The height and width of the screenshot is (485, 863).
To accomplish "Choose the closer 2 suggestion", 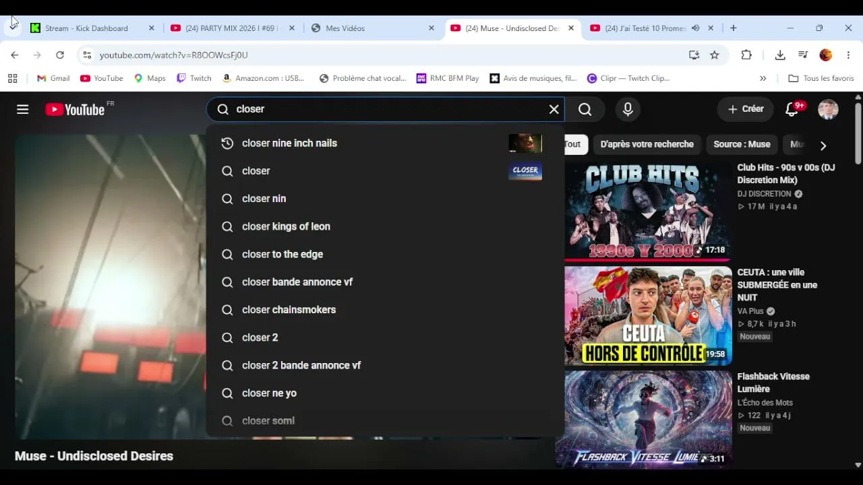I will pyautogui.click(x=384, y=337).
